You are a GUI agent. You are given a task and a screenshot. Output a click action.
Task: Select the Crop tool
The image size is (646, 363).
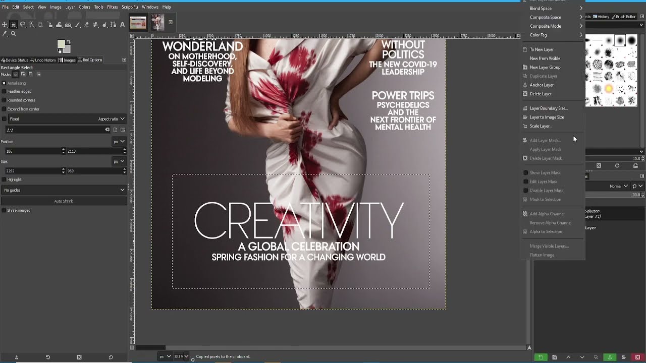[40, 25]
